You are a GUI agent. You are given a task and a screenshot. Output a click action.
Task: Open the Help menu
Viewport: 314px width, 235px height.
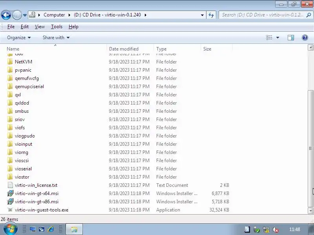(x=73, y=27)
